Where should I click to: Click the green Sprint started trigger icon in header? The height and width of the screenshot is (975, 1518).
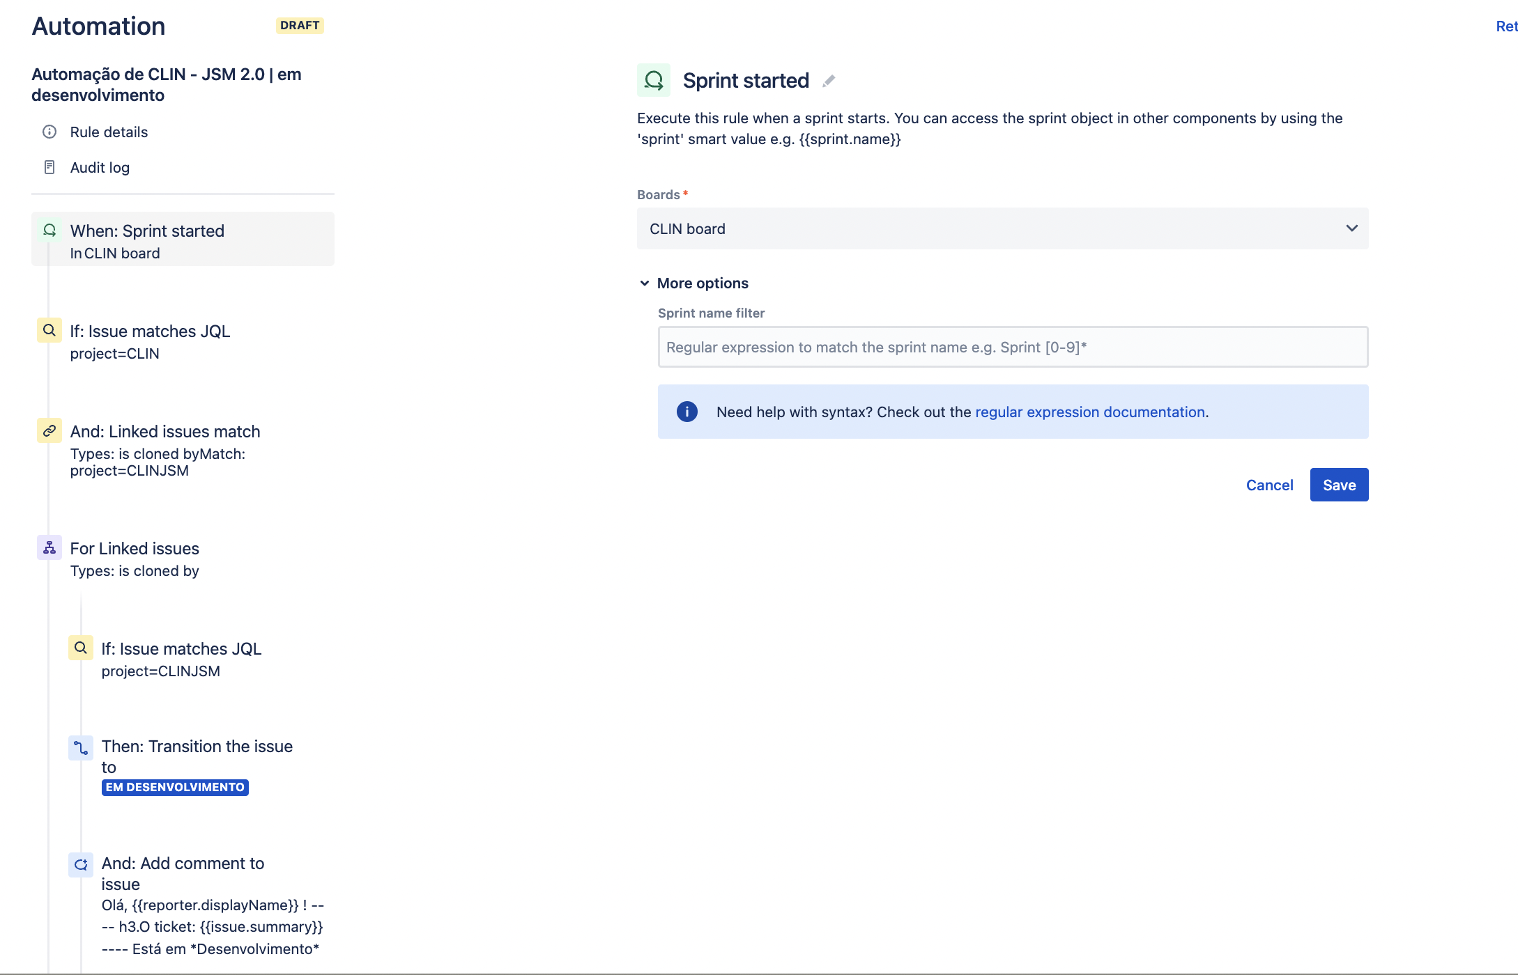654,80
